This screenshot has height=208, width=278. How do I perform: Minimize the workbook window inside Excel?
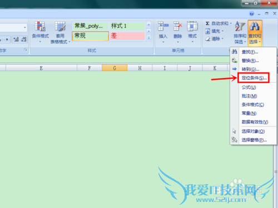[259, 14]
